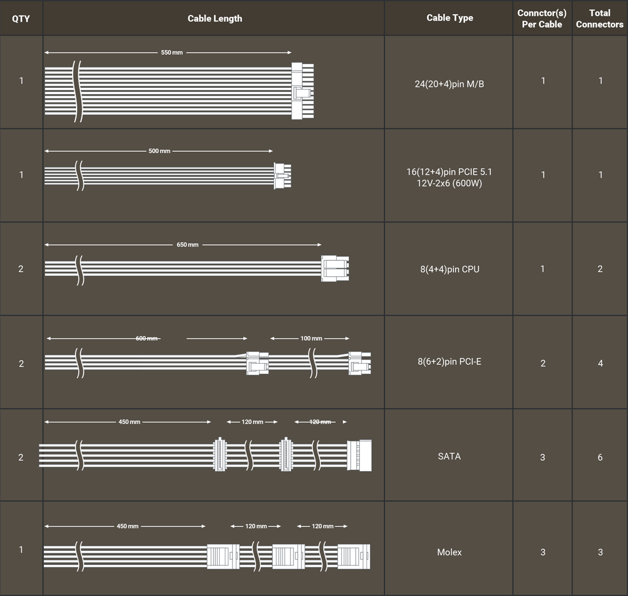628x596 pixels.
Task: Click the Total Connectors column header
Action: click(599, 18)
